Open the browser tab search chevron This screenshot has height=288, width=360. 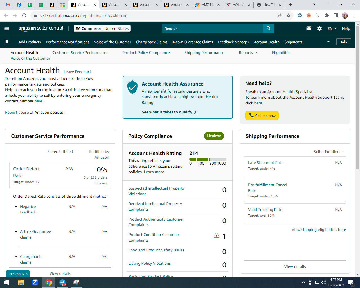pos(315,4)
